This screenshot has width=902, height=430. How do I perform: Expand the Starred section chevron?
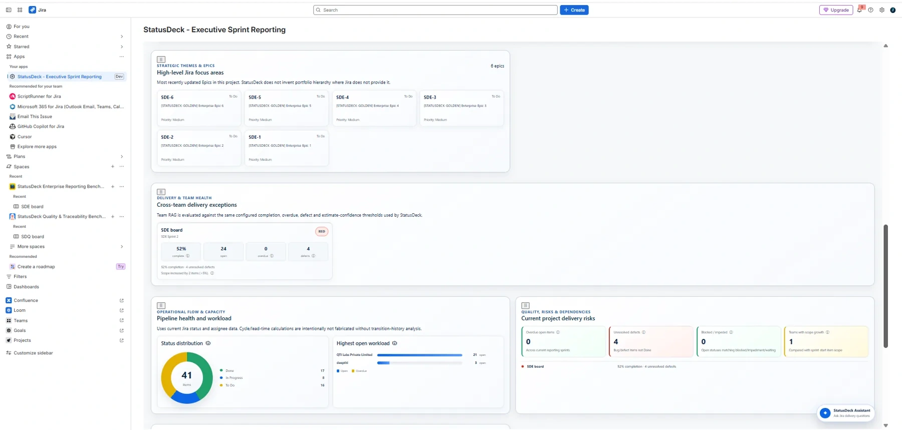point(122,47)
